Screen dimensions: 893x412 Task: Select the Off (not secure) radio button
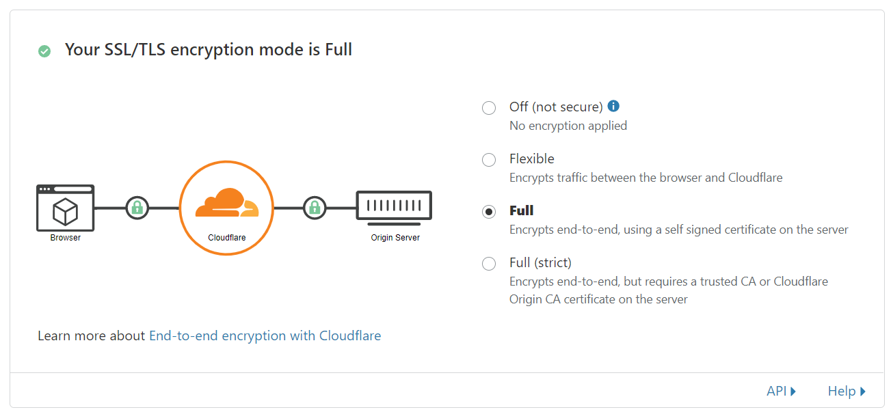pyautogui.click(x=489, y=108)
